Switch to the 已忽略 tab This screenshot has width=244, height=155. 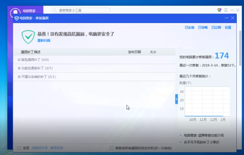click(203, 28)
